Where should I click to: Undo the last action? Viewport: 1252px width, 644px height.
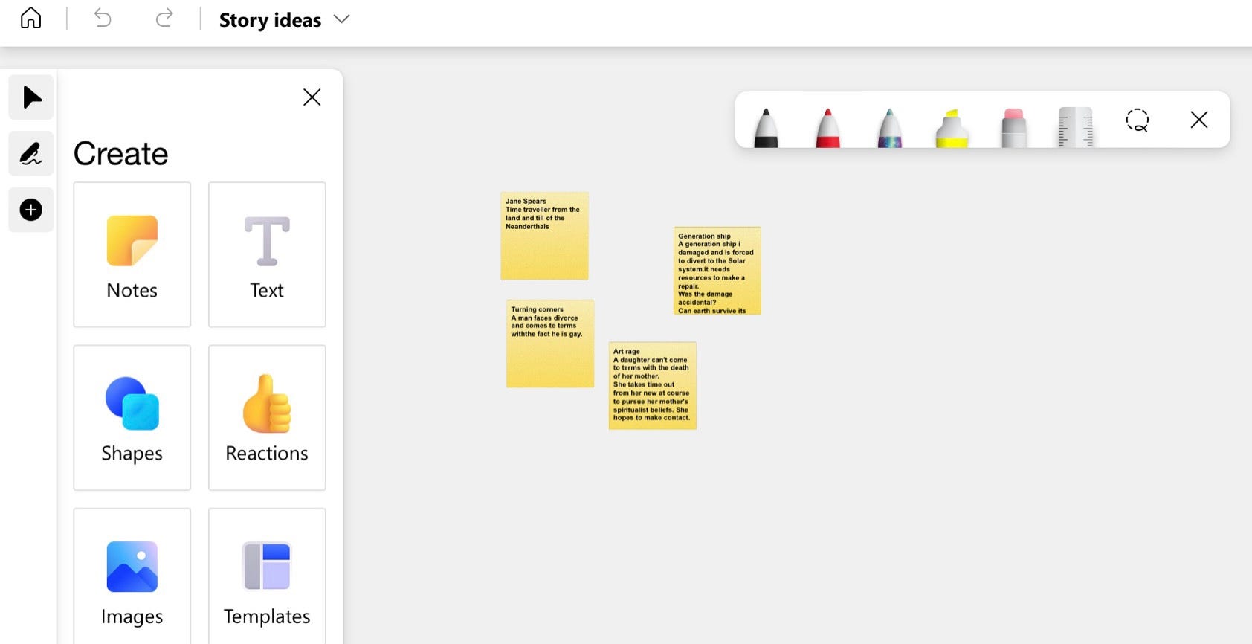point(103,18)
